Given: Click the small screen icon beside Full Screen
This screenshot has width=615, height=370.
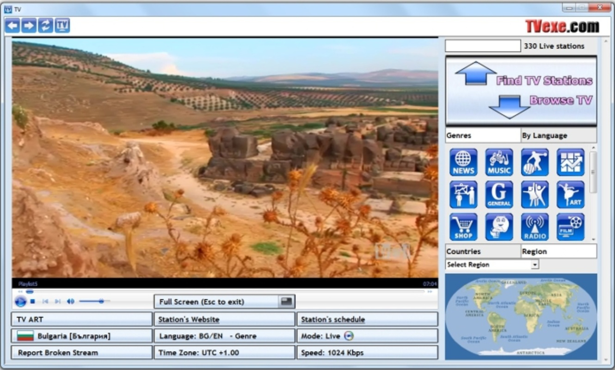Looking at the screenshot, I should [287, 302].
